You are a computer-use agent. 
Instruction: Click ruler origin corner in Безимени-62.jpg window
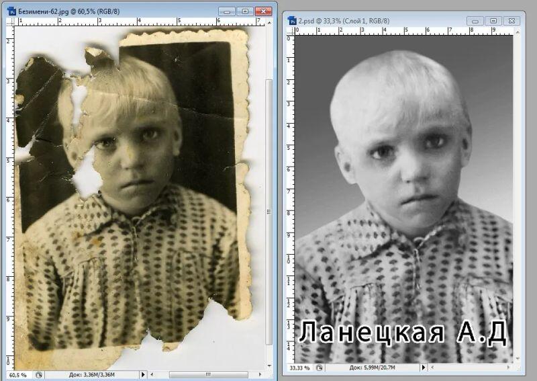point(11,22)
